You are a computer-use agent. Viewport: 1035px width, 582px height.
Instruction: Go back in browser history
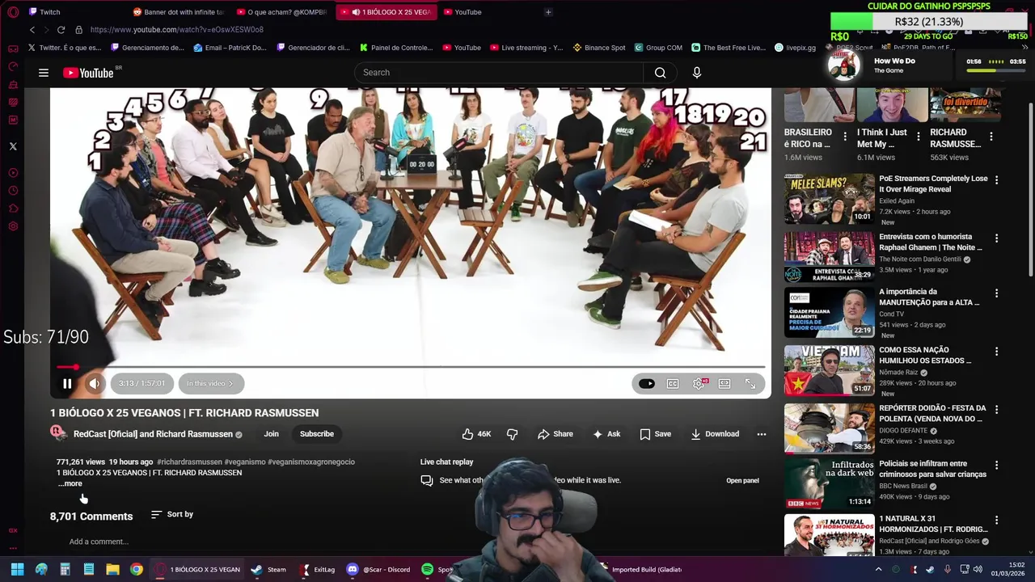click(32, 30)
